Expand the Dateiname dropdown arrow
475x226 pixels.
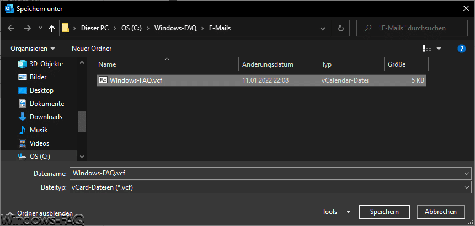coord(466,173)
